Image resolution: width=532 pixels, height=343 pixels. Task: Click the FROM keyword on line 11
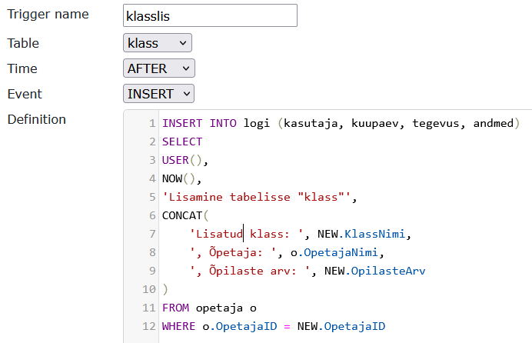tap(175, 308)
